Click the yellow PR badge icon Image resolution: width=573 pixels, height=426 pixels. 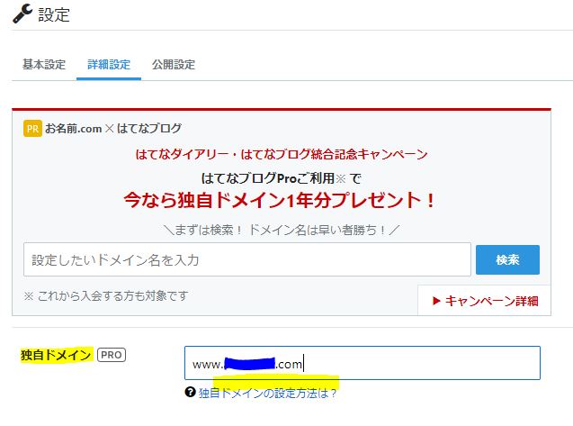tap(32, 129)
